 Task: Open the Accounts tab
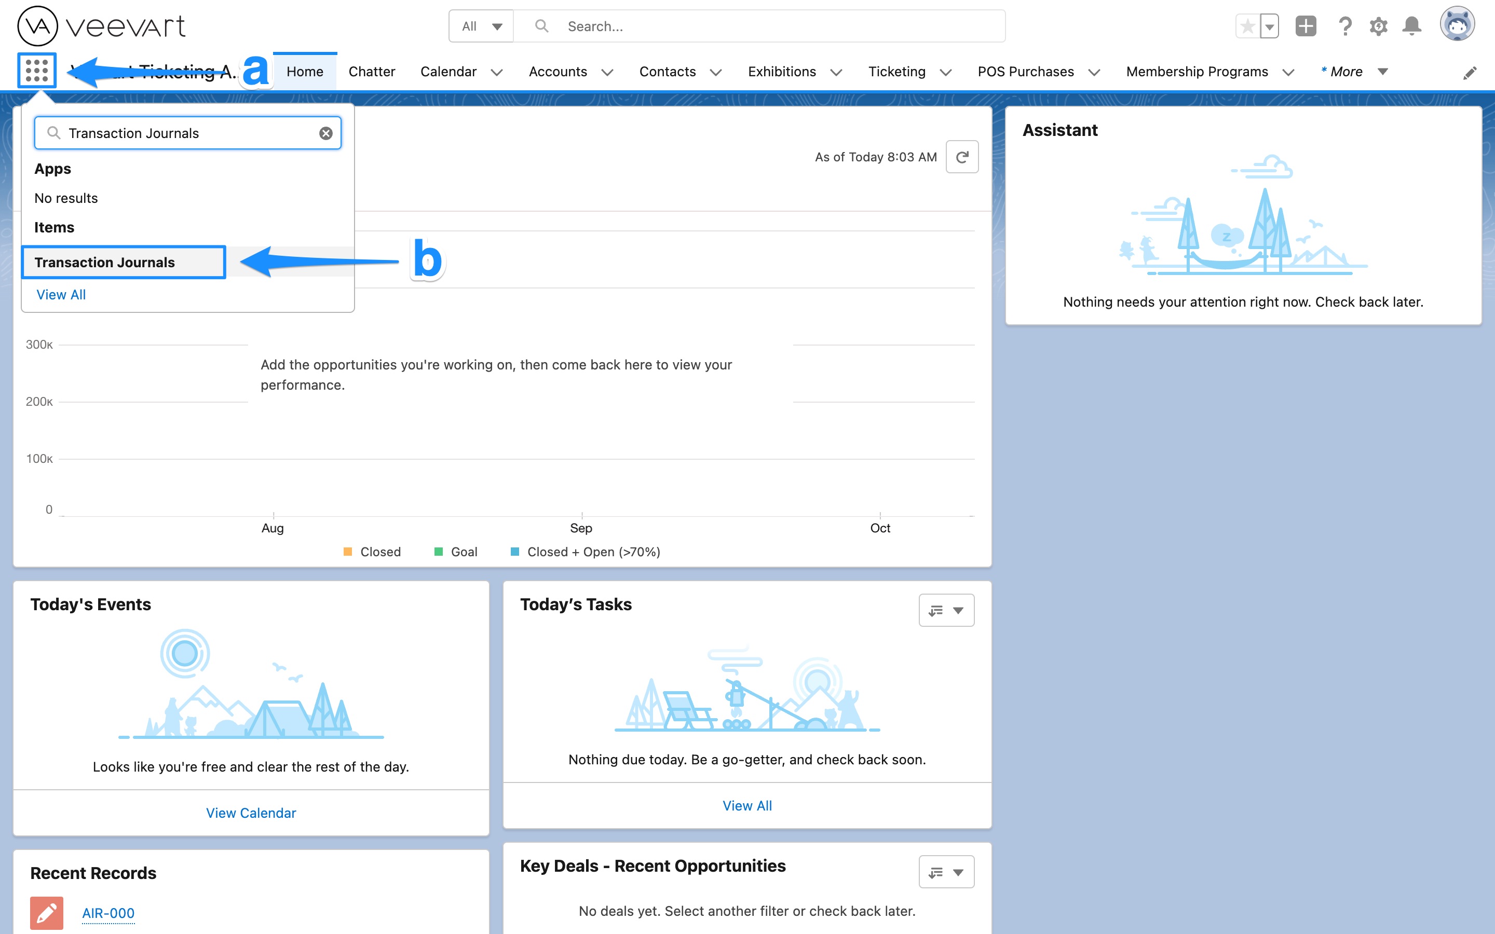[x=558, y=71]
